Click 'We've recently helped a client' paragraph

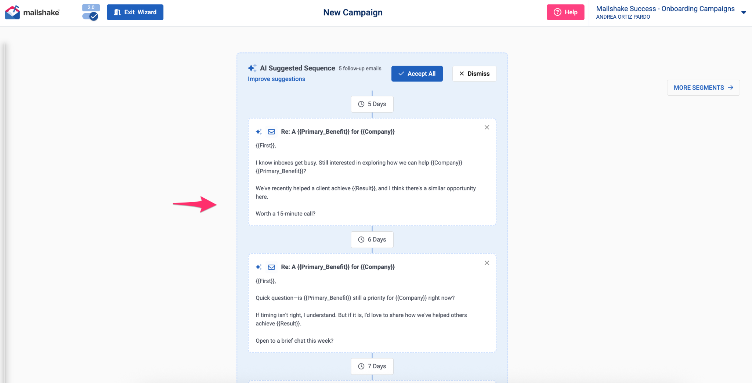point(366,193)
